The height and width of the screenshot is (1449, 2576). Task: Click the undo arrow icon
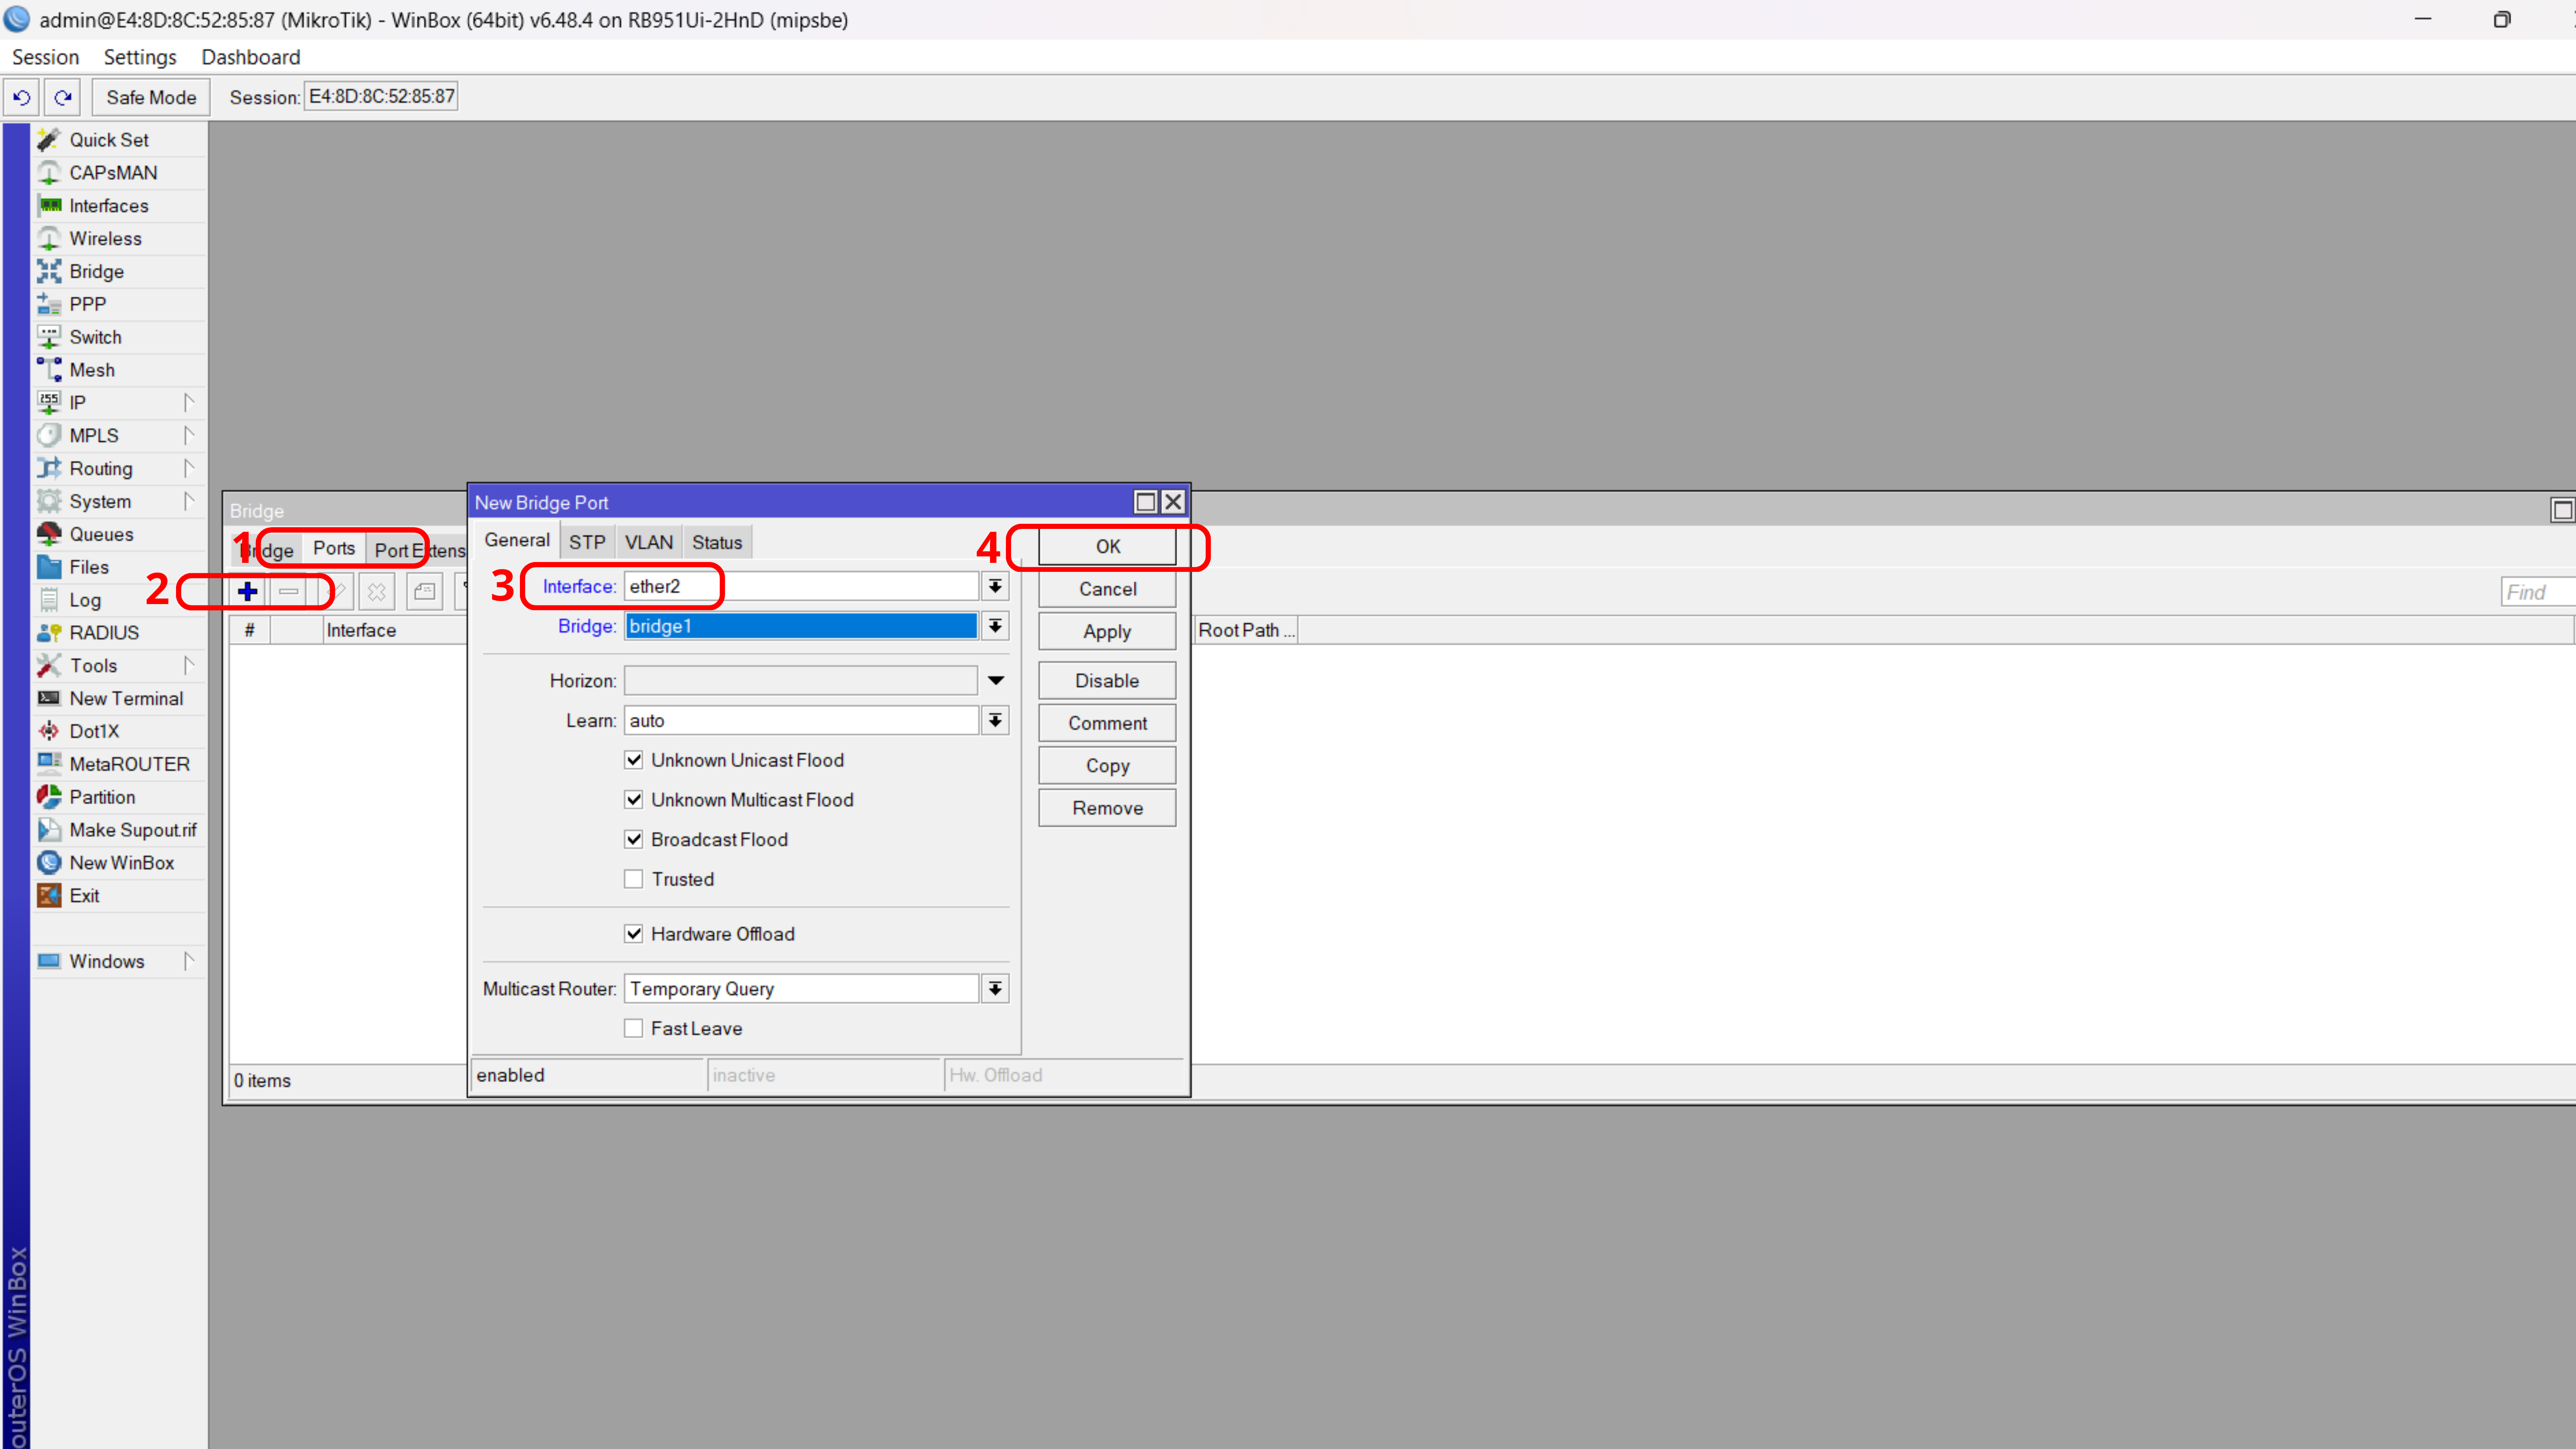click(x=22, y=97)
